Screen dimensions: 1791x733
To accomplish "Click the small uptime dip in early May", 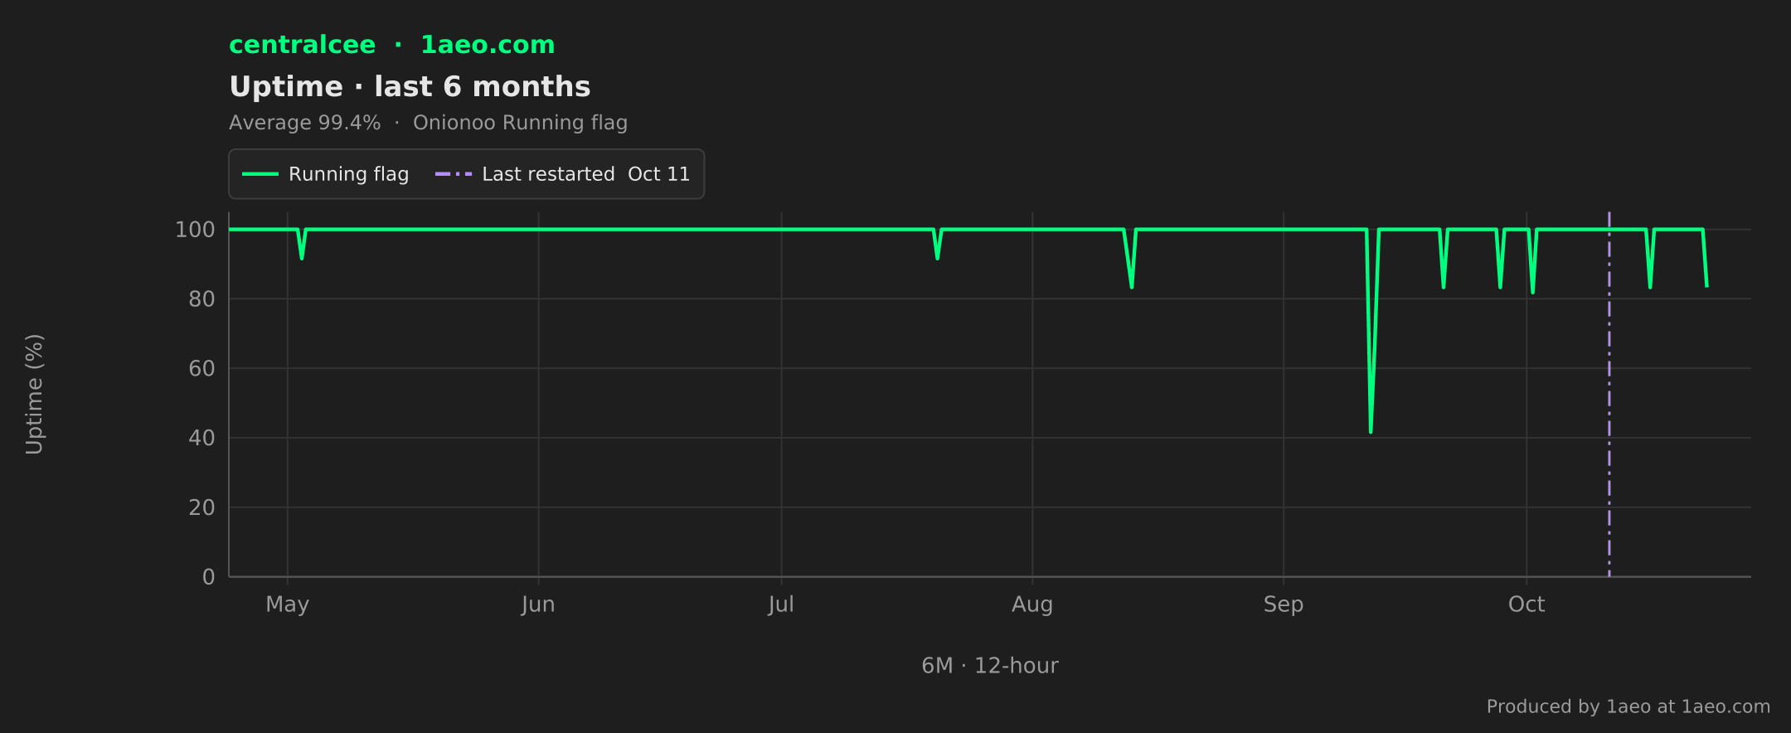I will [x=302, y=257].
